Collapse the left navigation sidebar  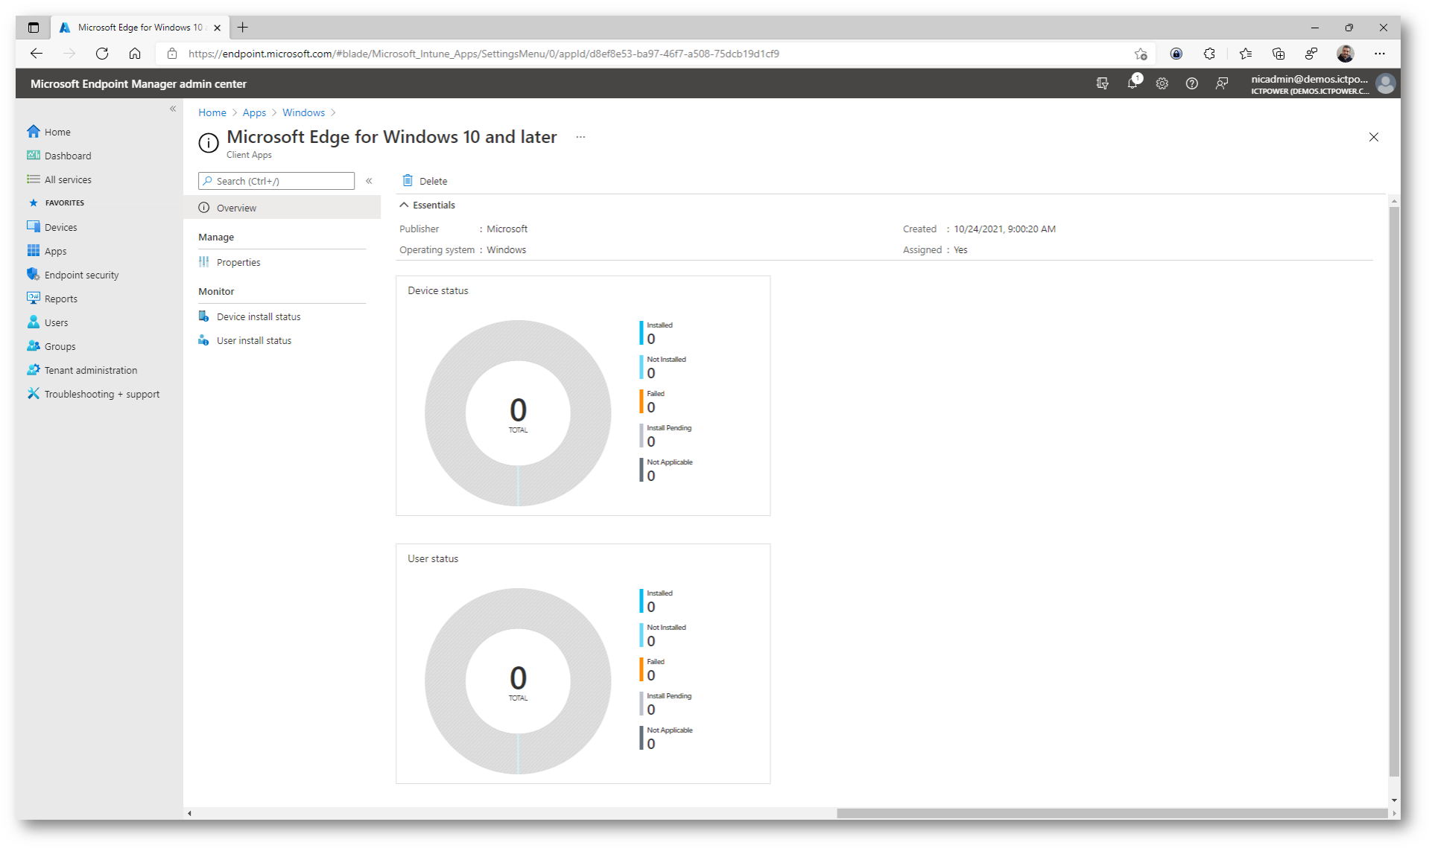[173, 109]
